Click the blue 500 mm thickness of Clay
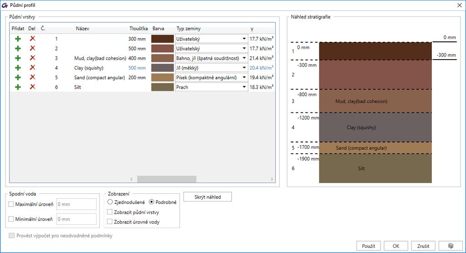The height and width of the screenshot is (253, 466). (137, 68)
